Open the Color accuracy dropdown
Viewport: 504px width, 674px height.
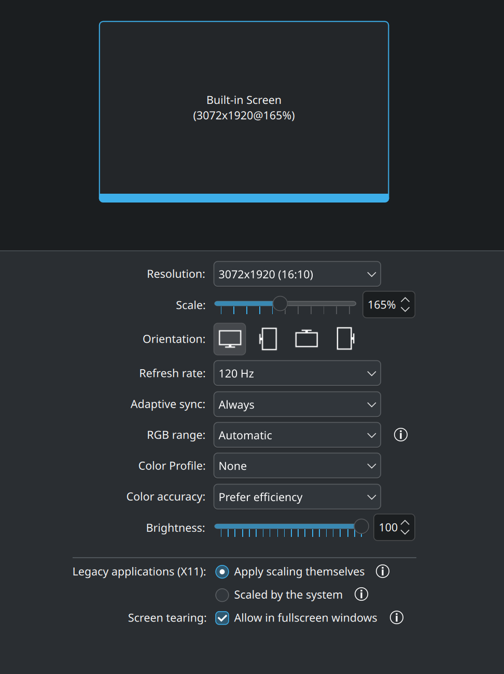point(297,496)
